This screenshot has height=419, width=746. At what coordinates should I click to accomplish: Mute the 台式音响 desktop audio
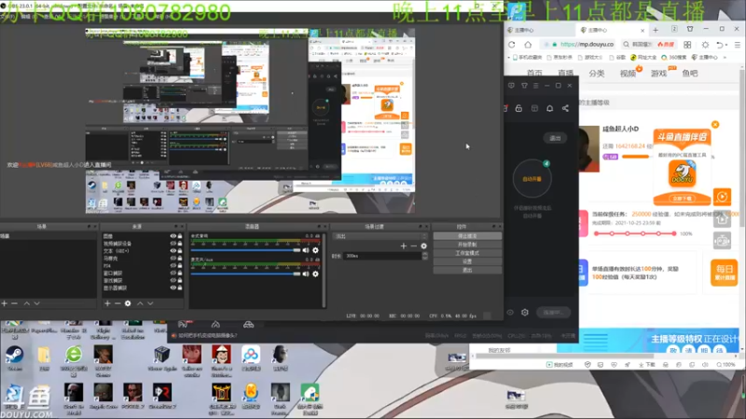[306, 250]
